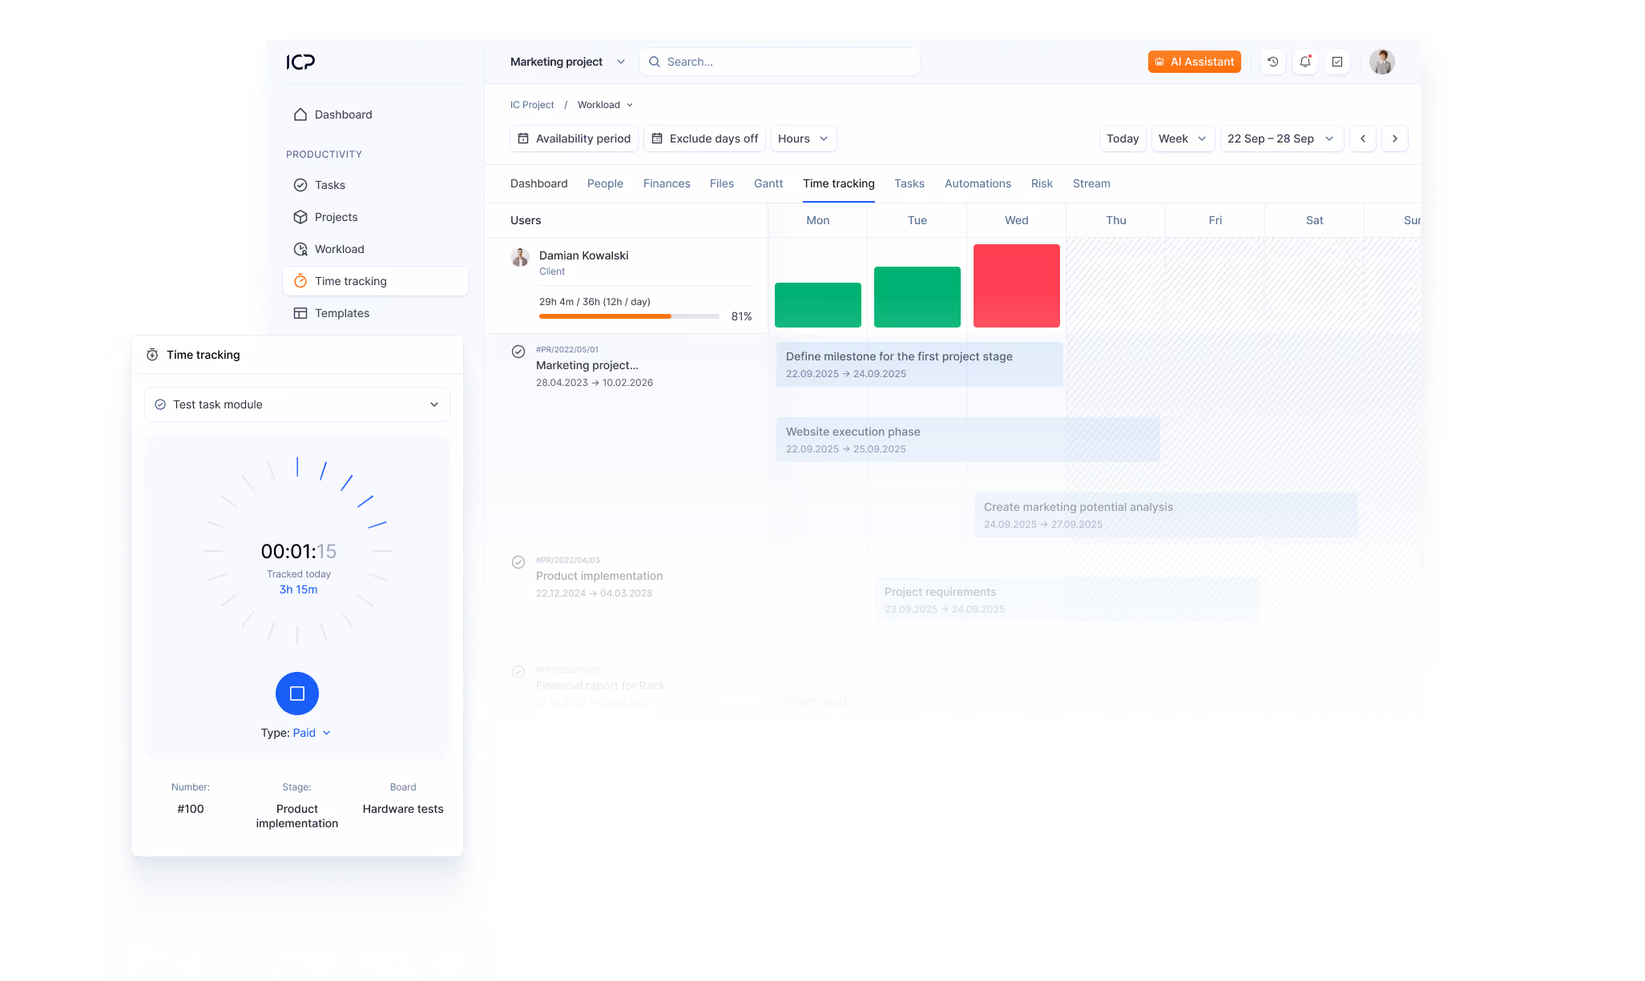1645x981 pixels.
Task: Toggle the Marketing project check circle
Action: (518, 352)
